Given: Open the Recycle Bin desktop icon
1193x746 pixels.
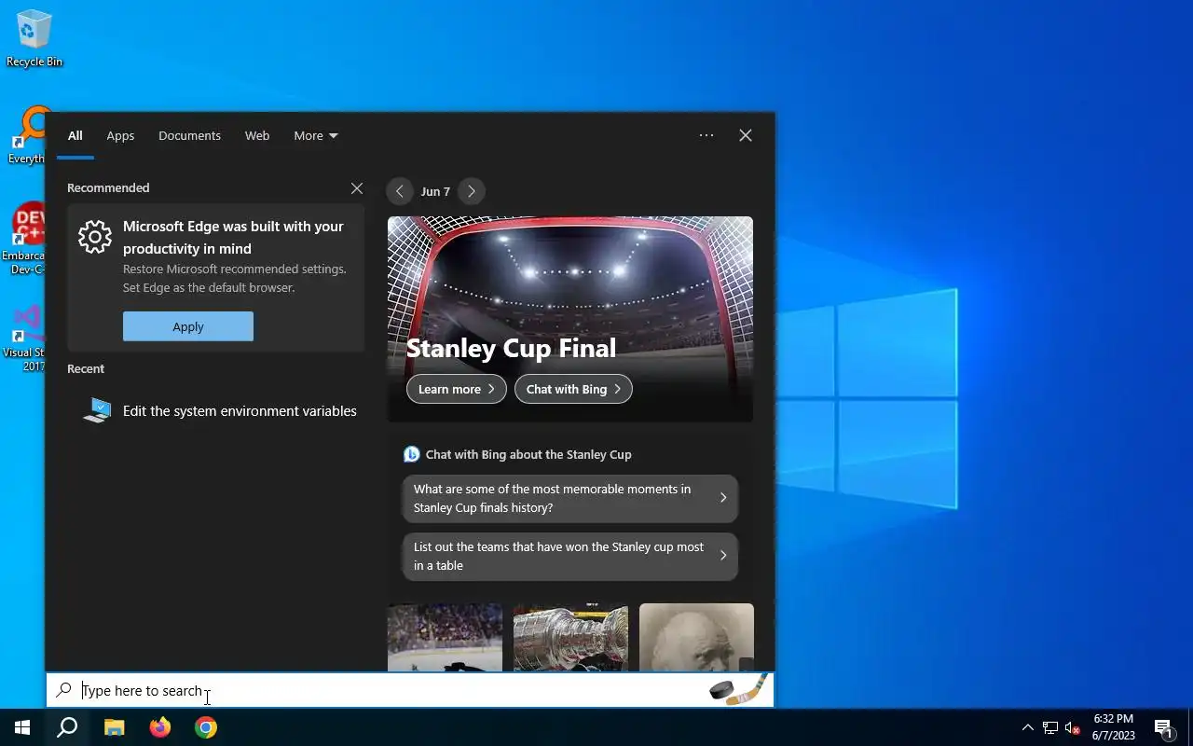Looking at the screenshot, I should point(34,38).
